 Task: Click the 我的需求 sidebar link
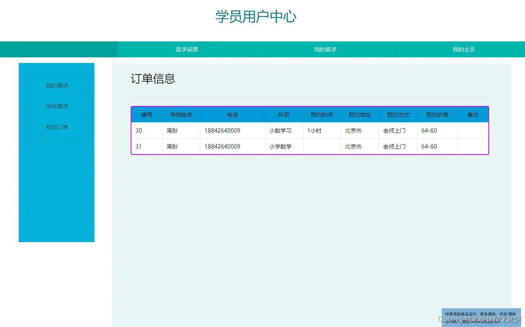click(x=57, y=85)
